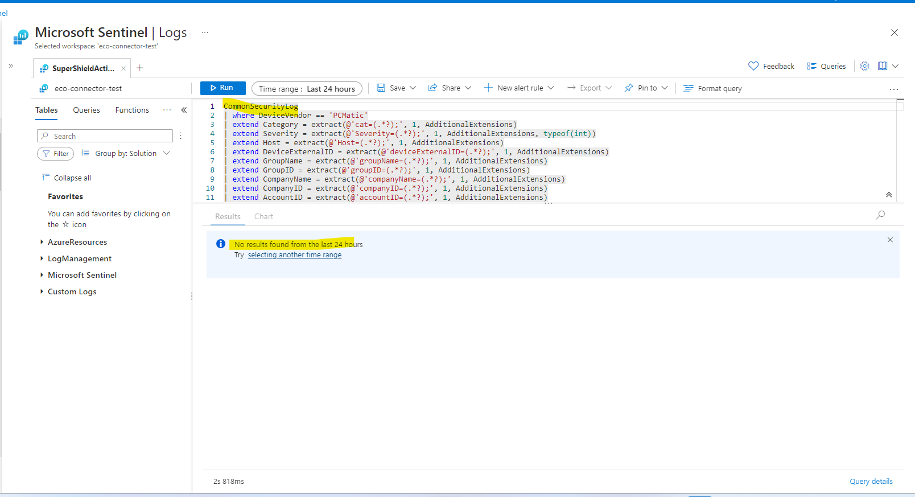Open the Queries list icon
Image resolution: width=915 pixels, height=497 pixels.
point(811,66)
